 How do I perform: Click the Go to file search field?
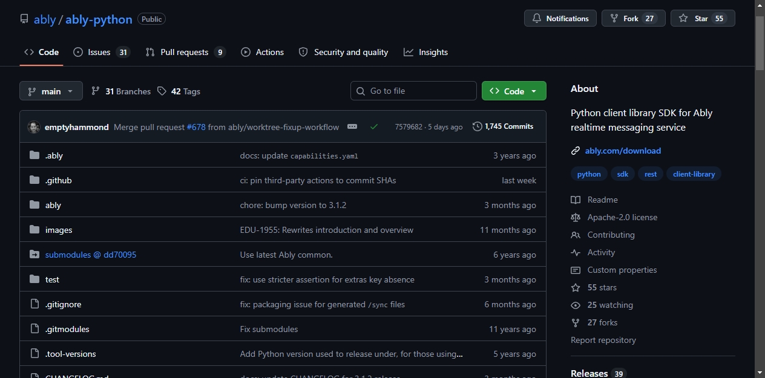coord(413,91)
